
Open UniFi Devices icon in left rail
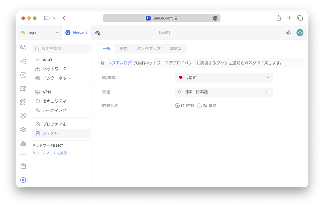pos(23,75)
